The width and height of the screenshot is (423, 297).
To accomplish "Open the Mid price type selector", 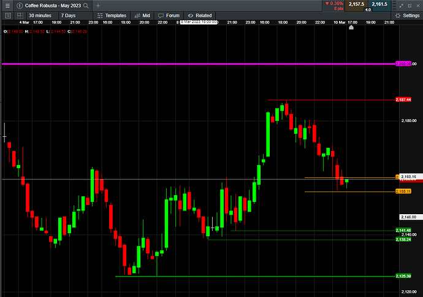I will click(x=142, y=16).
